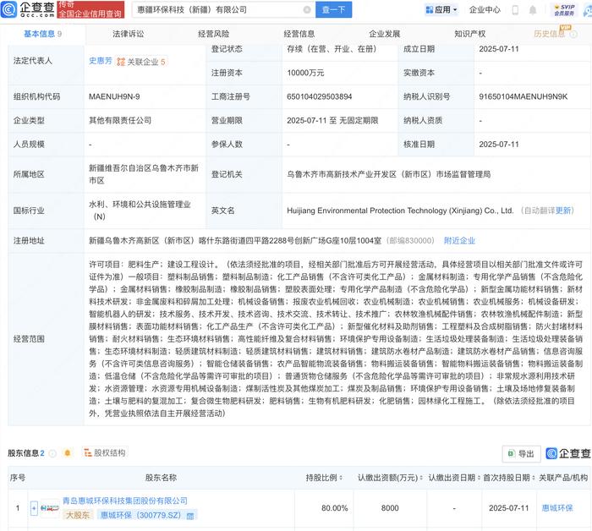
Task: Open the 惠城环保 related product link
Action: pos(557,508)
